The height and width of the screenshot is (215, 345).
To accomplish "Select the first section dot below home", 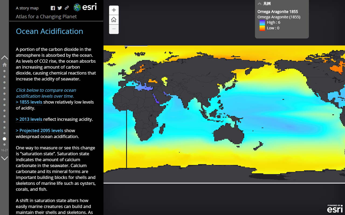I will [5, 71].
